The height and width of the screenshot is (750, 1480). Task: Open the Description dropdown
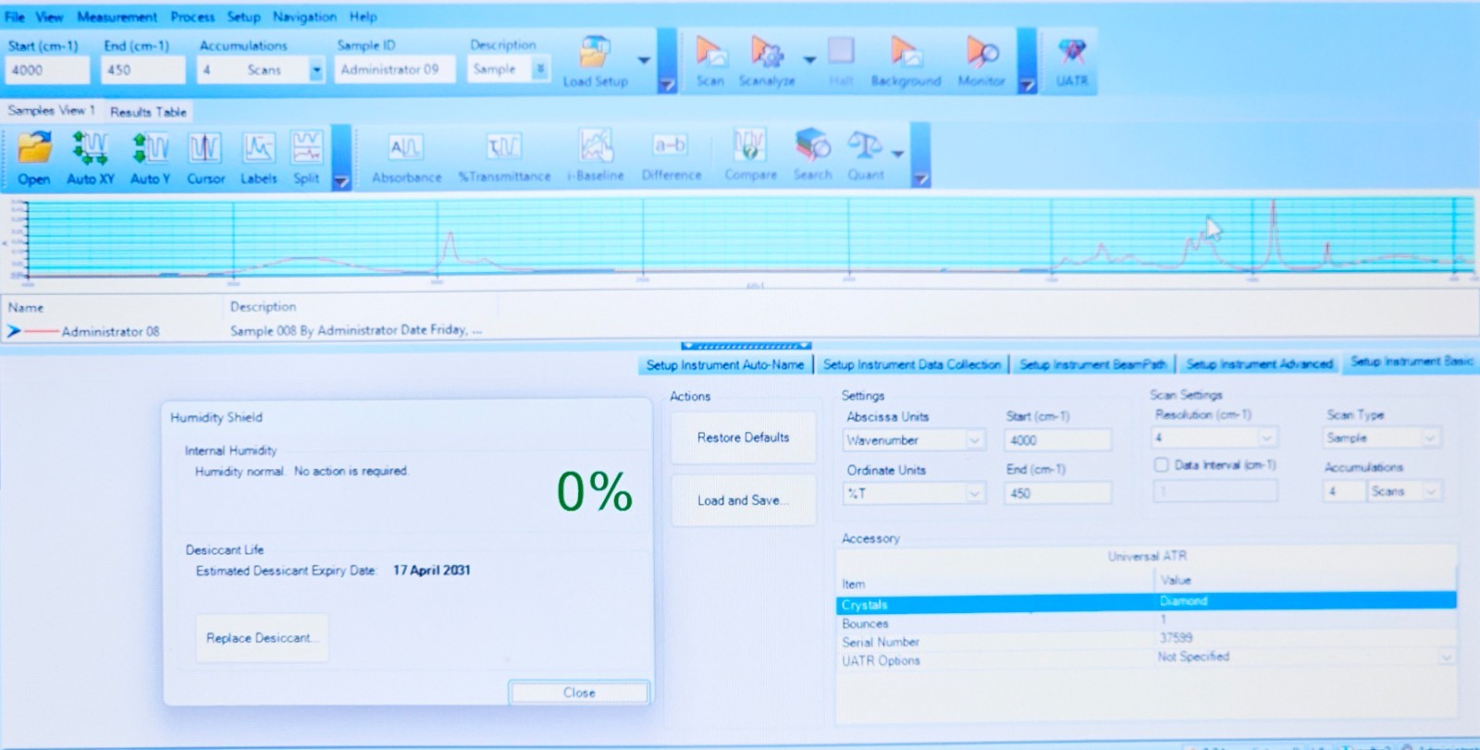point(541,68)
